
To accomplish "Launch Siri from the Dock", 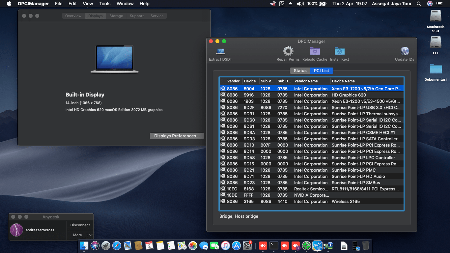I will point(95,245).
